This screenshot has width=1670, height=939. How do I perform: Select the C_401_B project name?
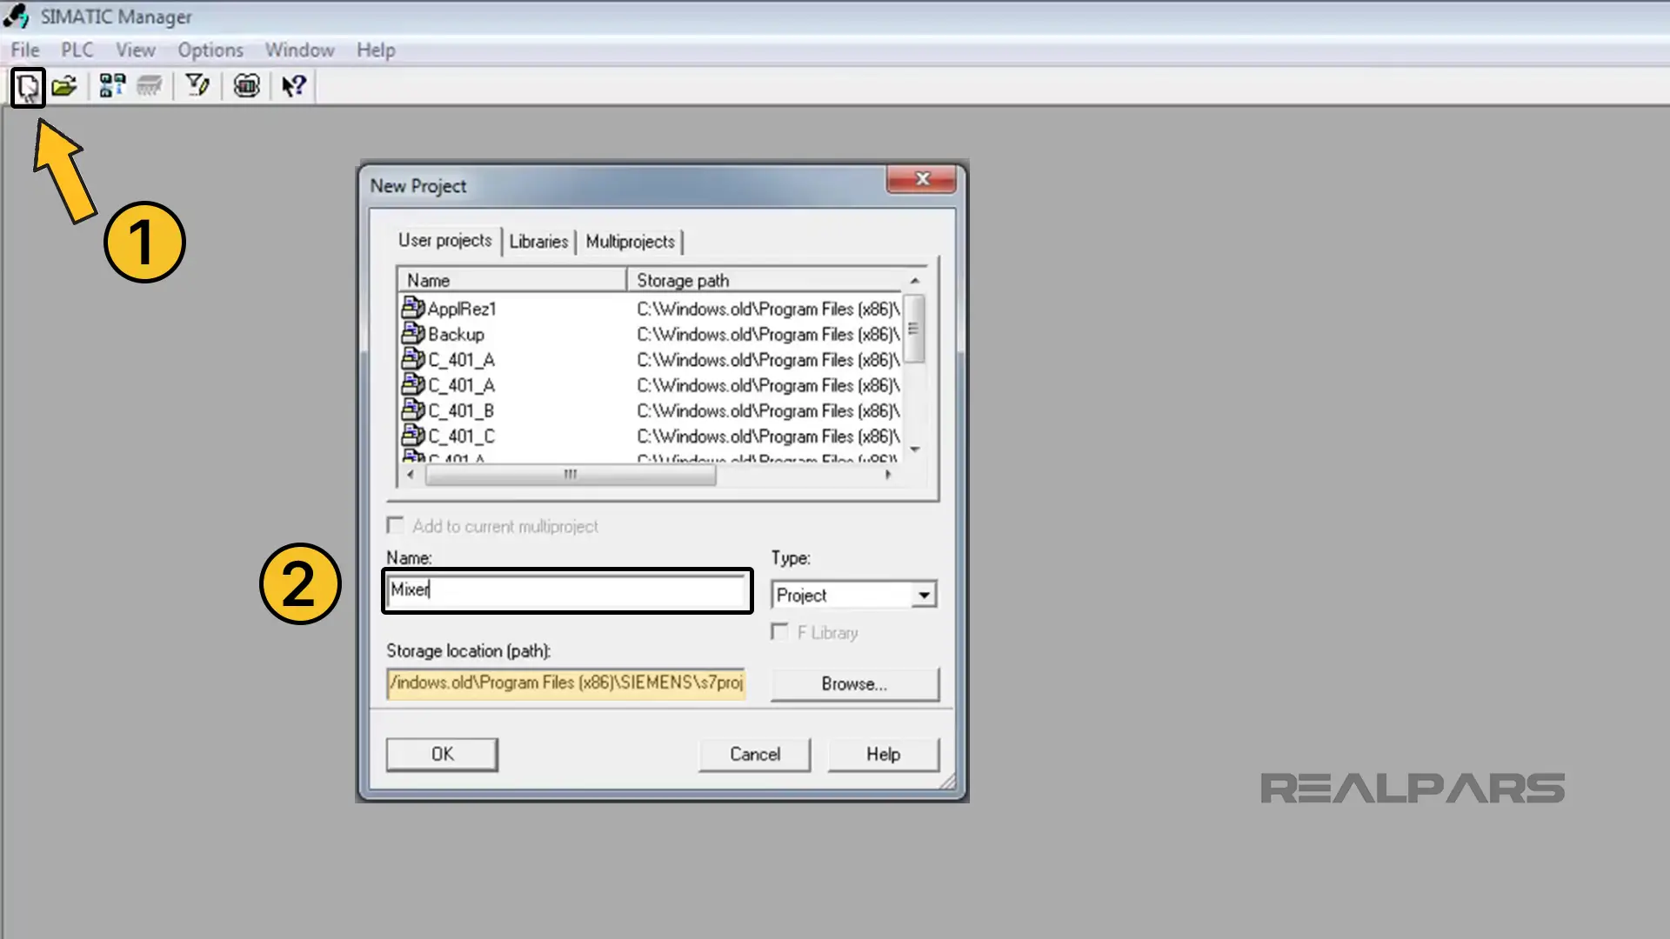click(461, 410)
